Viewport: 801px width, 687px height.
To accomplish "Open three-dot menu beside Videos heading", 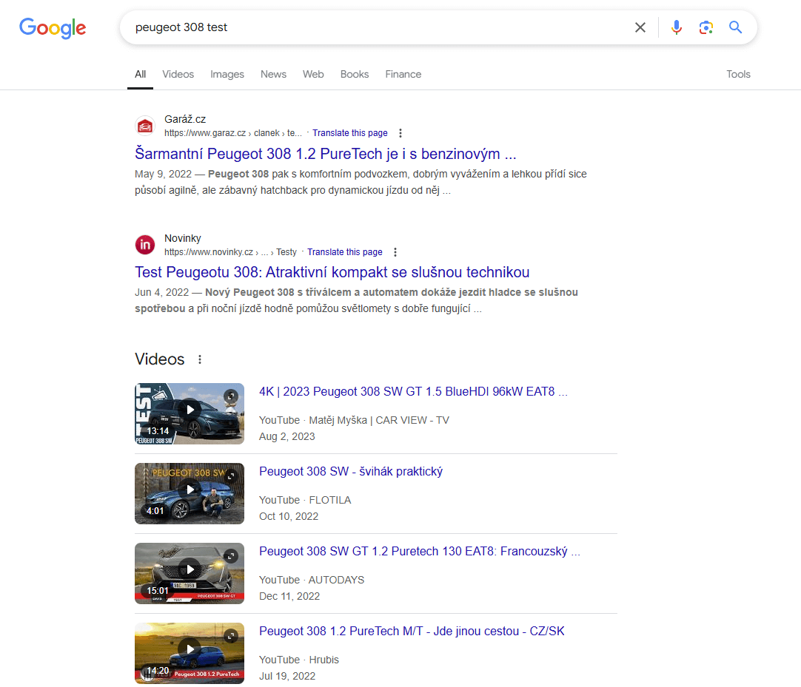I will (199, 359).
